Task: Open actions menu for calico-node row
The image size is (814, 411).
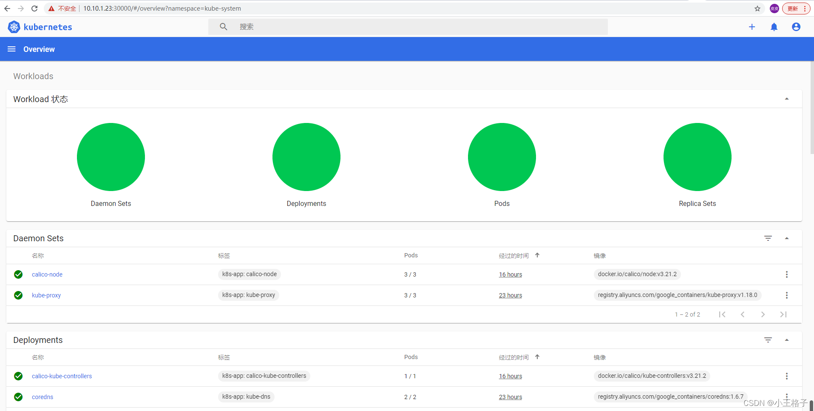Action: pos(787,274)
